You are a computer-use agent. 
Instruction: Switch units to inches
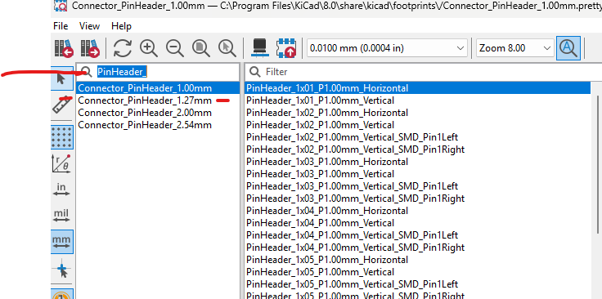tap(62, 190)
